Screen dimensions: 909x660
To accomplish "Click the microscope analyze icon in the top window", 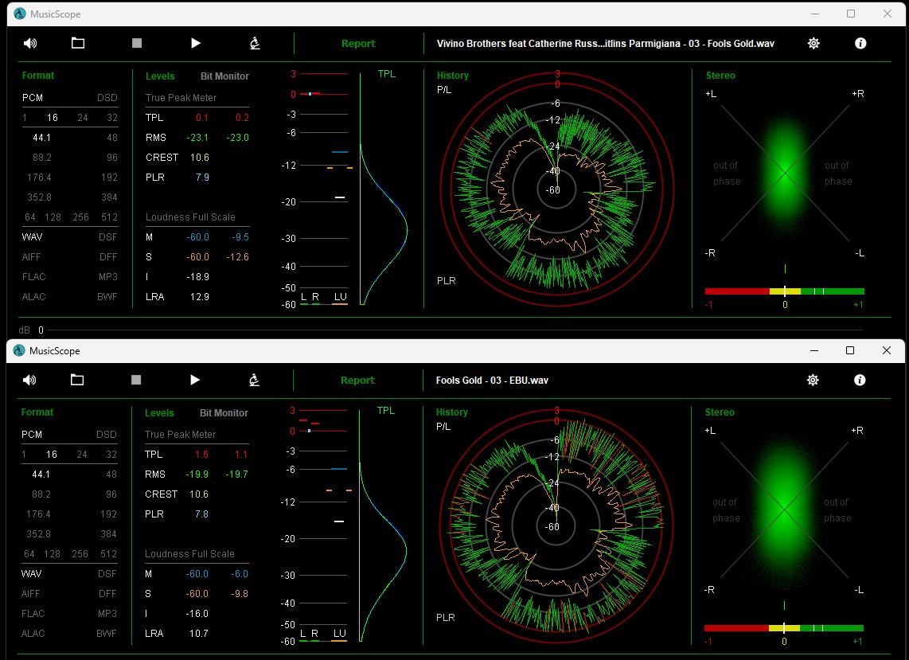I will 255,43.
